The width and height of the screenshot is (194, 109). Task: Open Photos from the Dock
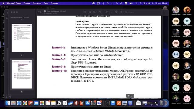(x=42, y=103)
